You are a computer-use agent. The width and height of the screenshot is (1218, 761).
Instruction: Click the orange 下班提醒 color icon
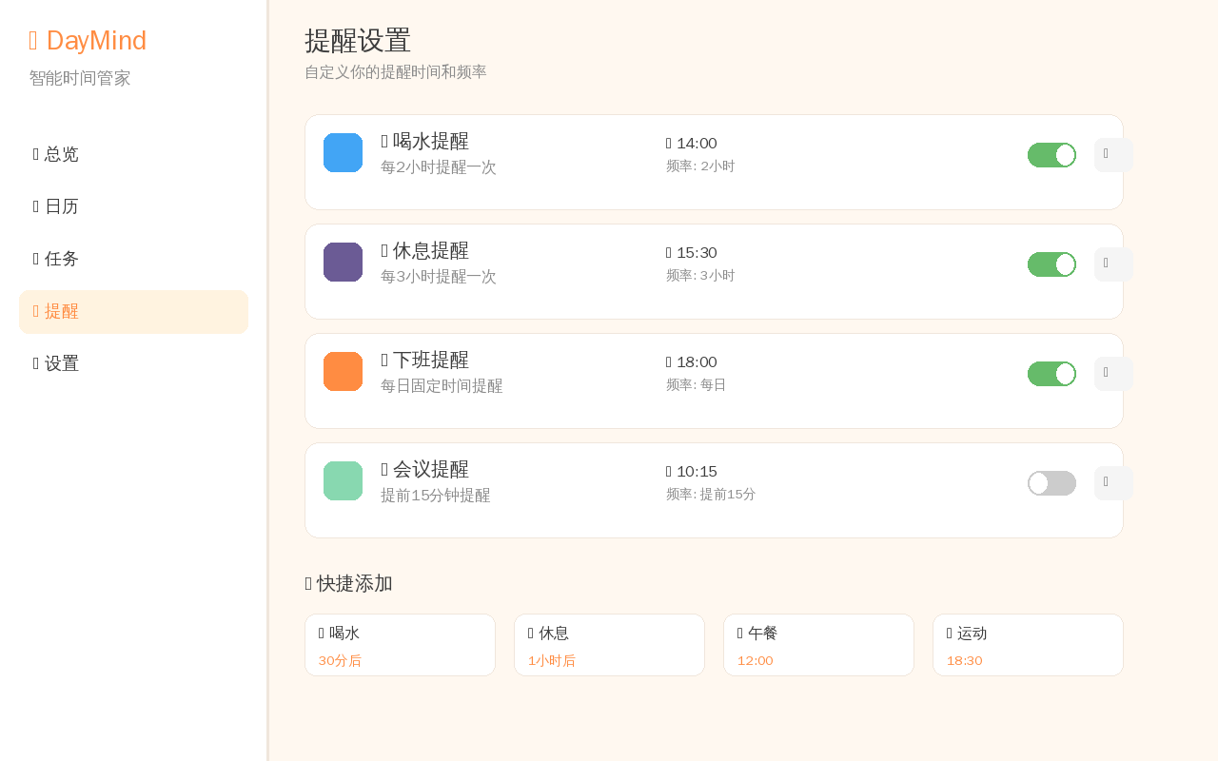coord(343,371)
